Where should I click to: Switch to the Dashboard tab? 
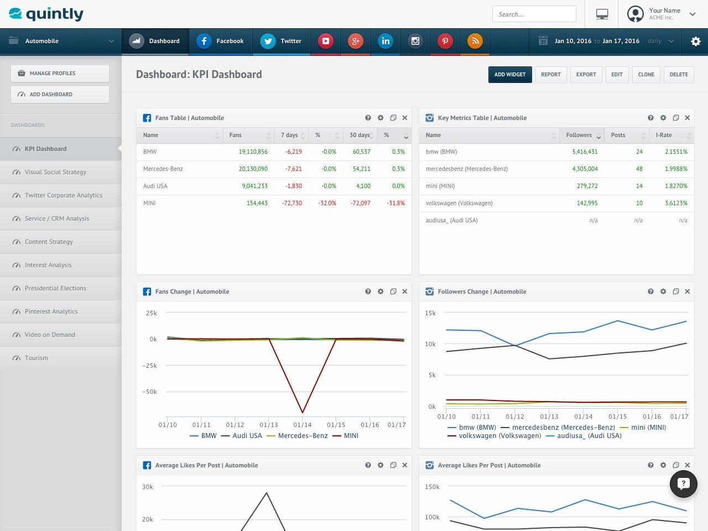pos(155,41)
